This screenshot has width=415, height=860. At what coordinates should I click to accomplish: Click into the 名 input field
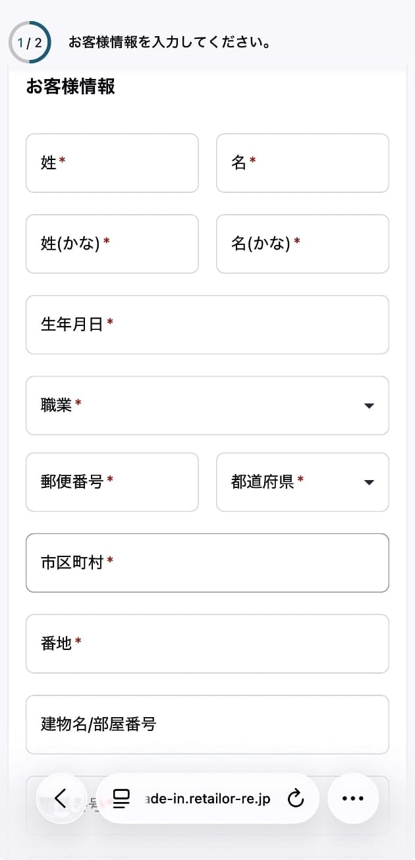(x=302, y=163)
